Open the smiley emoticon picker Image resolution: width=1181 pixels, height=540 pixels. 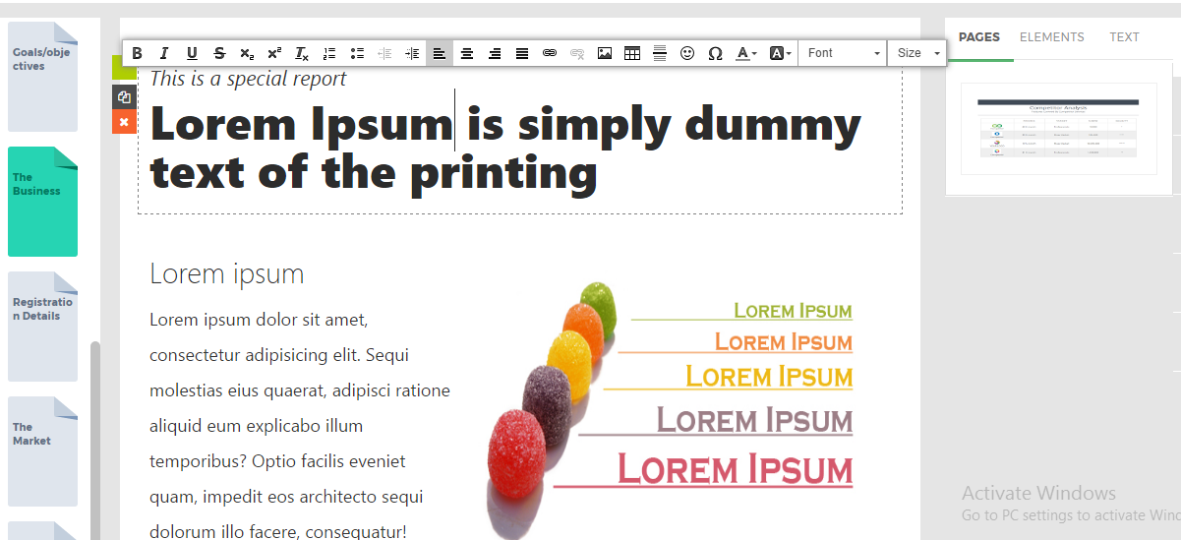pyautogui.click(x=687, y=53)
